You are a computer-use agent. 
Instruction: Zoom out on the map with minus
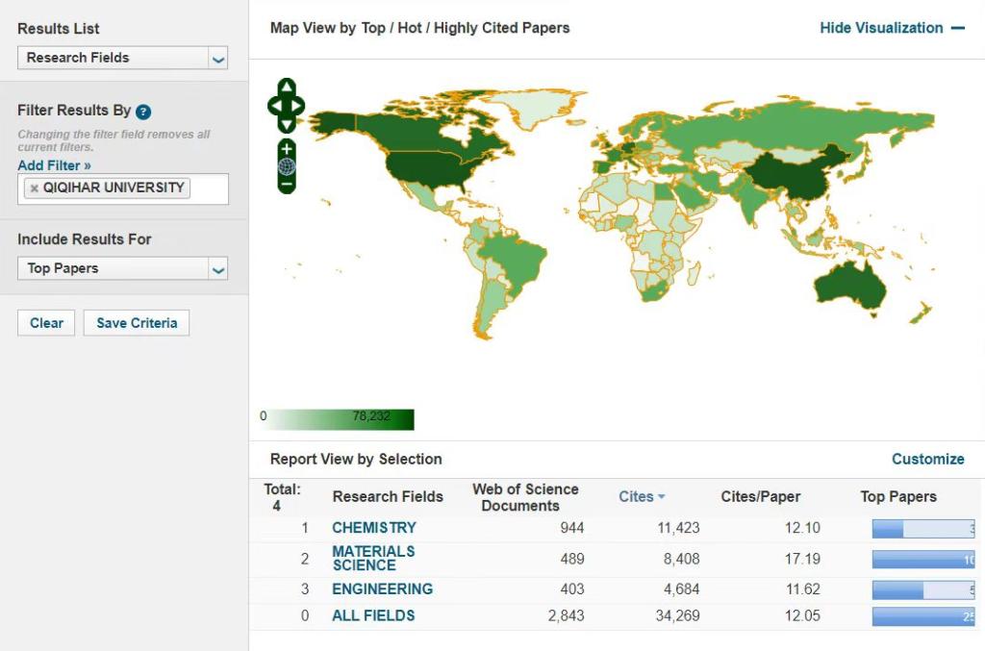coord(287,183)
